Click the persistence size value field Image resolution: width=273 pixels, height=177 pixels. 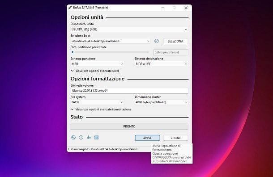(171, 52)
